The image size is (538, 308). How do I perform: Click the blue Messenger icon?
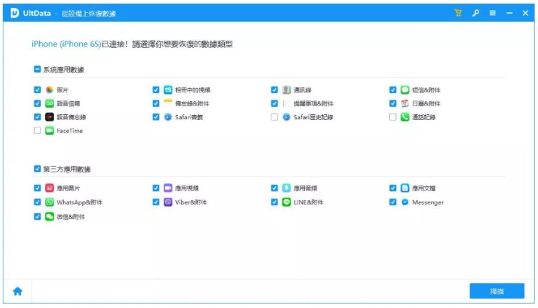tap(405, 203)
